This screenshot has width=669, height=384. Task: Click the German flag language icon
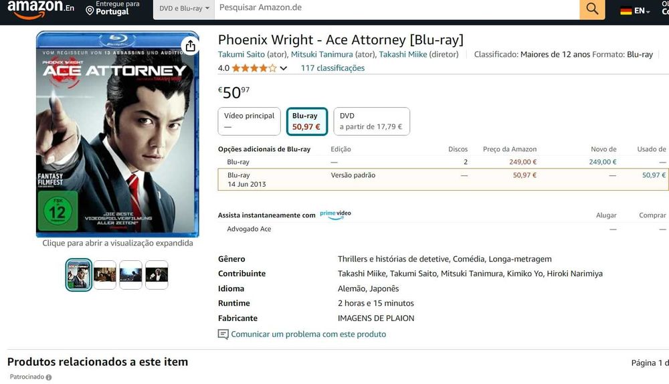626,11
